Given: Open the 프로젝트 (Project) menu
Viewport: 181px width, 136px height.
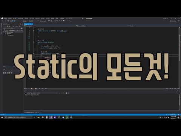Looking at the screenshot, I should 20,19.
